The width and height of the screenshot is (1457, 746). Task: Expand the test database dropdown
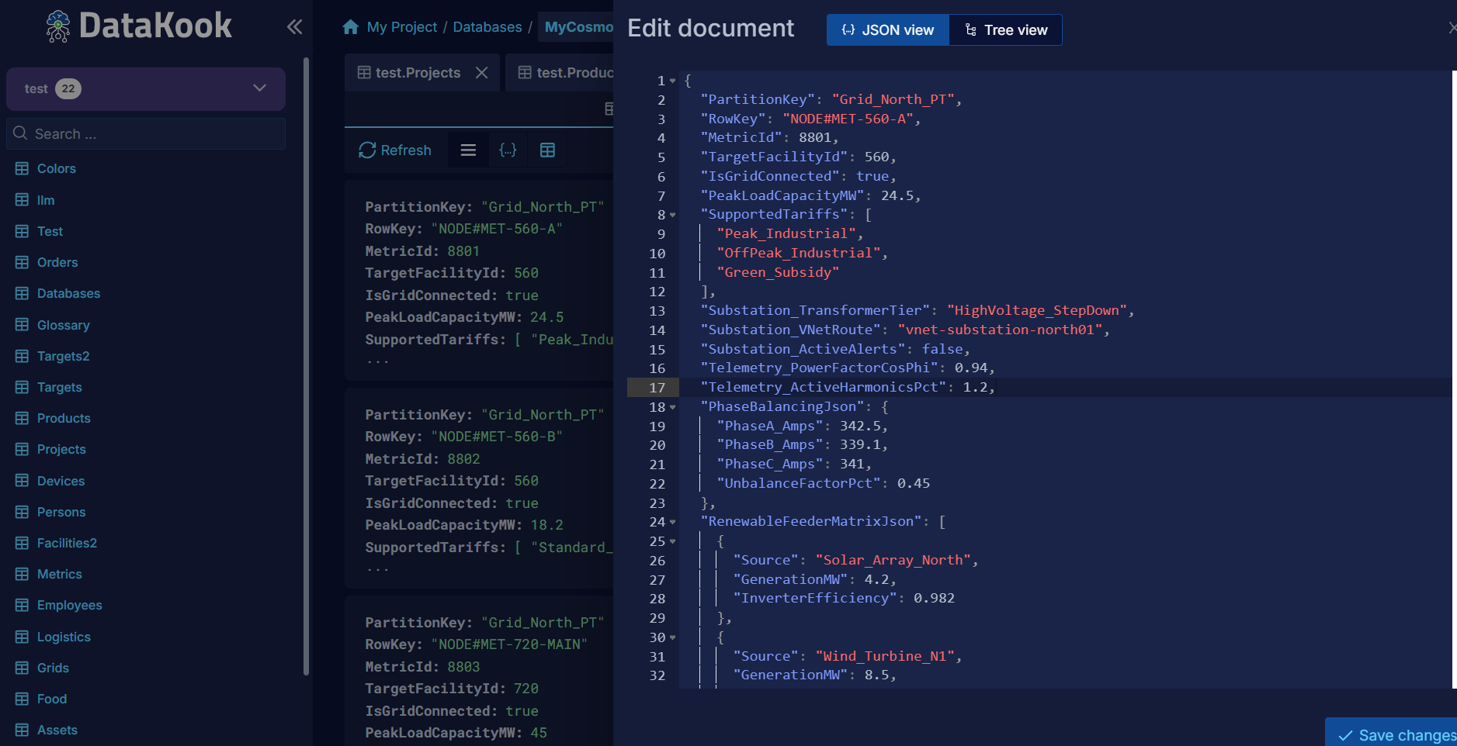(x=259, y=88)
